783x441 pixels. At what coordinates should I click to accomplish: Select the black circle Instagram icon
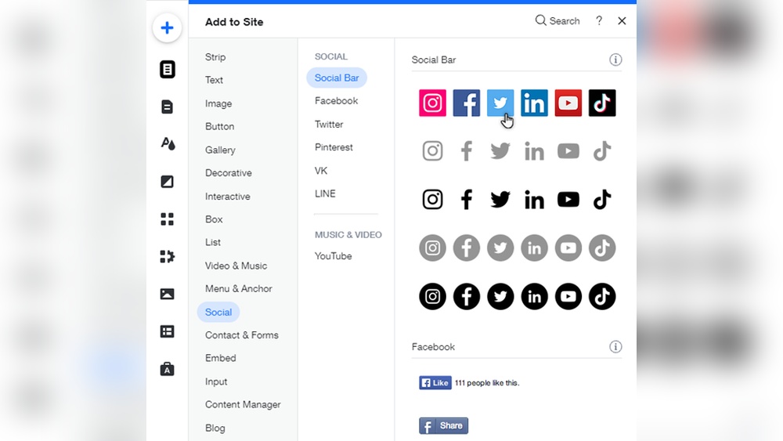pyautogui.click(x=432, y=296)
